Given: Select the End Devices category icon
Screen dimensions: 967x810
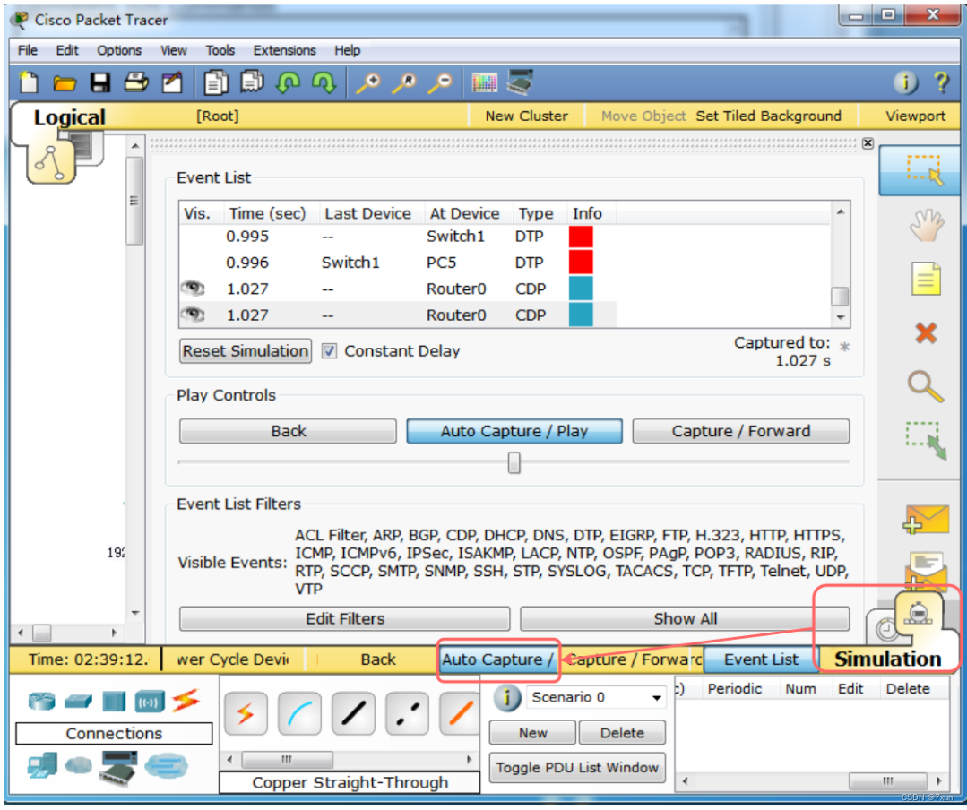Looking at the screenshot, I should click(x=42, y=765).
